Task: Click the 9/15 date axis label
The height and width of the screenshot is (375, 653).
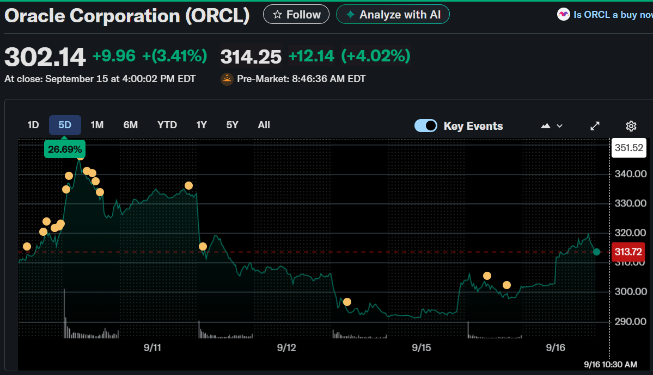Action: [x=422, y=348]
